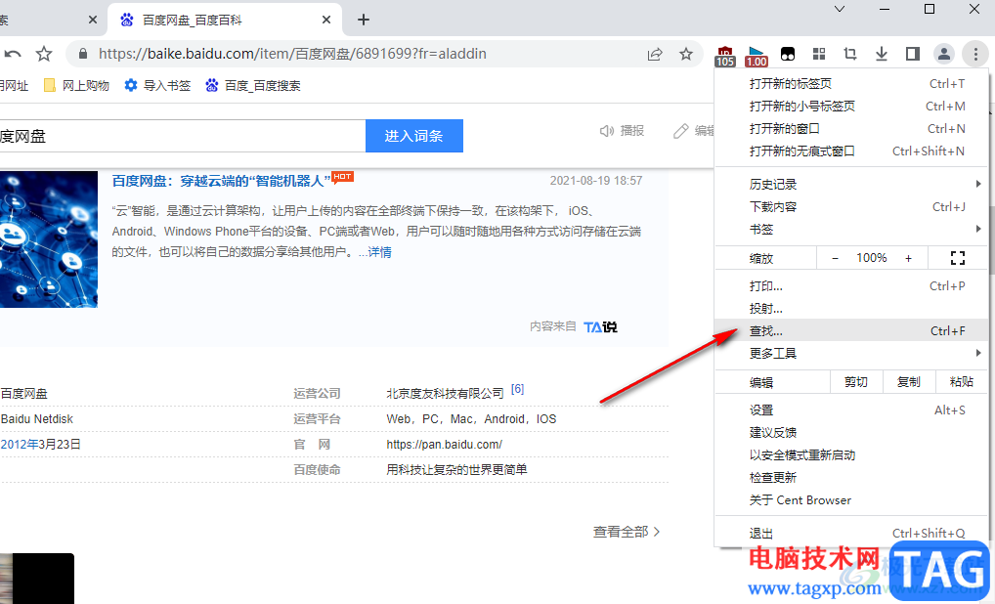The image size is (995, 604).
Task: Click the reference [6] superscript
Action: click(518, 389)
